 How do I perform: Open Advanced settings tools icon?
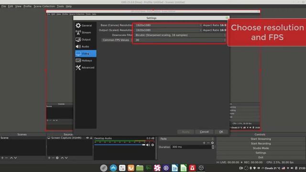(78, 67)
